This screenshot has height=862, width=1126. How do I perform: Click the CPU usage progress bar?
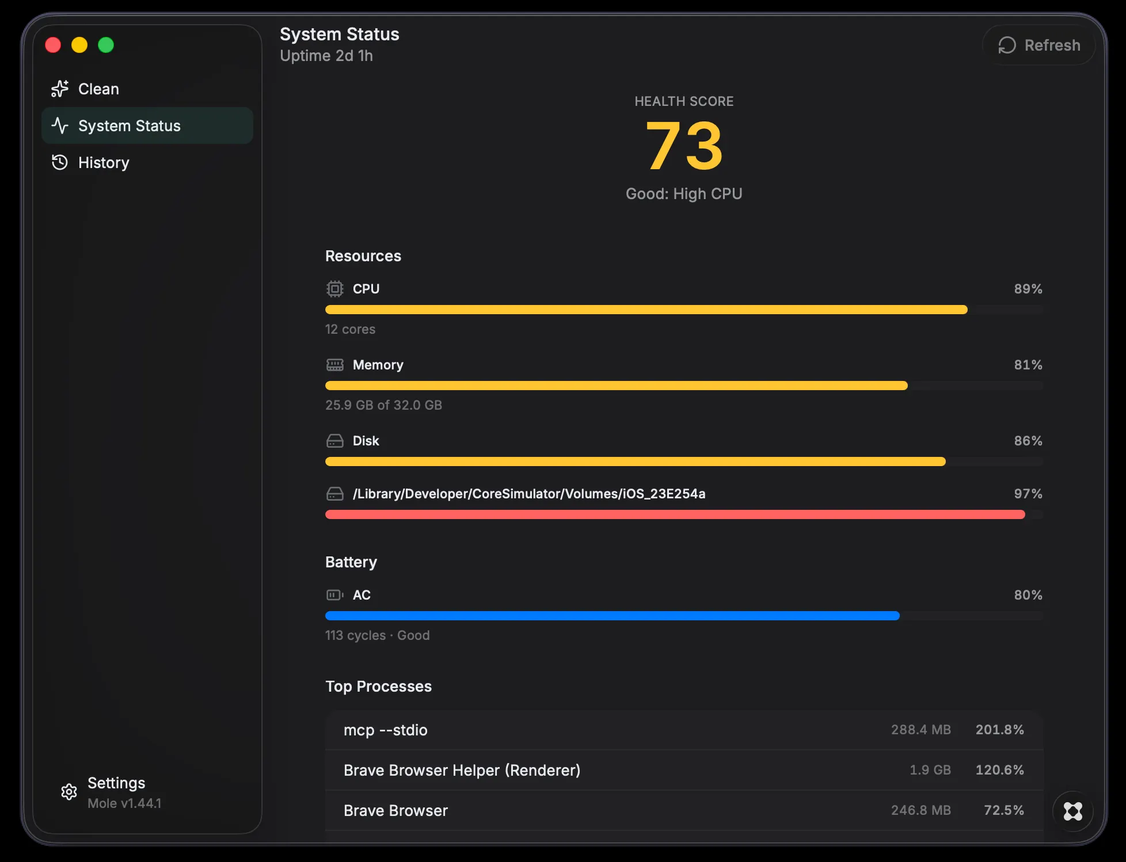(684, 310)
